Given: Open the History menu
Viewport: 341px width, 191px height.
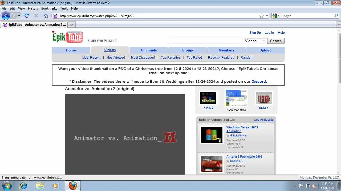Looking at the screenshot, I should point(33,8).
